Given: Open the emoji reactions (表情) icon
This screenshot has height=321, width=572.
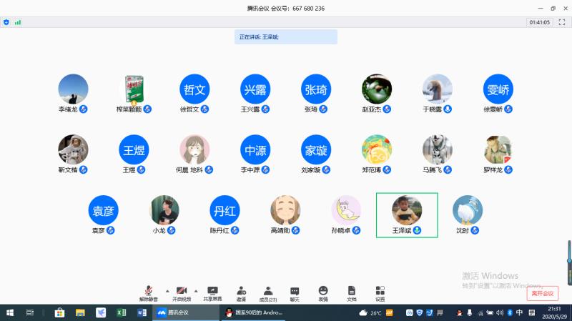Looking at the screenshot, I should point(323,292).
